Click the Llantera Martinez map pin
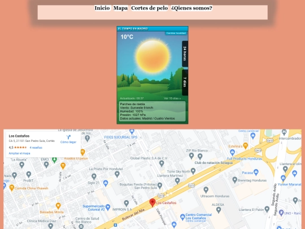 coord(177,181)
